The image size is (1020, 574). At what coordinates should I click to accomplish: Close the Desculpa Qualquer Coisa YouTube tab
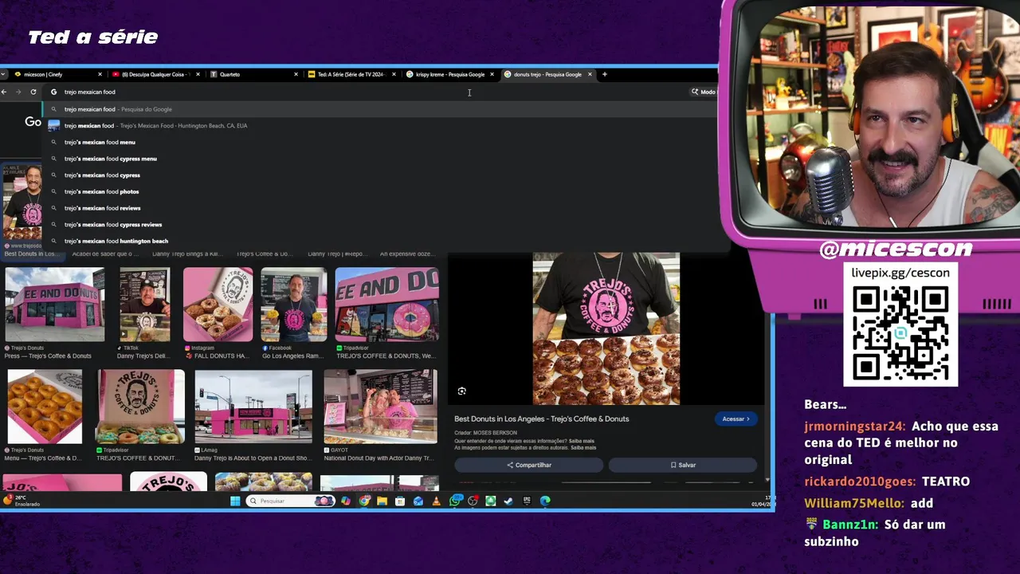pos(198,74)
